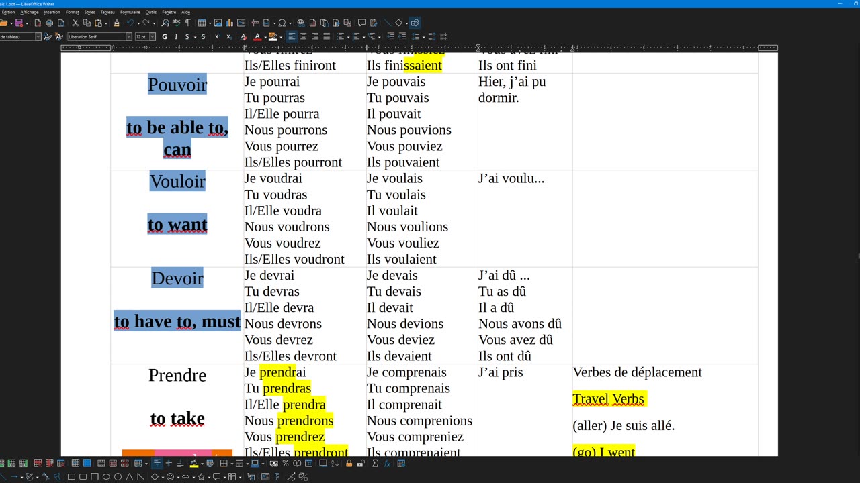The image size is (860, 483).
Task: Click the Redo arrow icon
Action: point(145,23)
